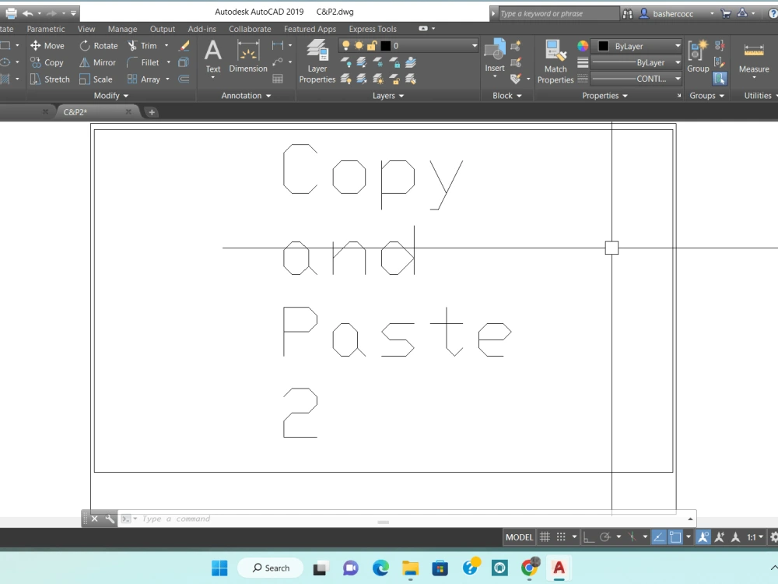Open annotation scale 1:1 dropdown
Screen dimensions: 778x584
[x=755, y=537]
